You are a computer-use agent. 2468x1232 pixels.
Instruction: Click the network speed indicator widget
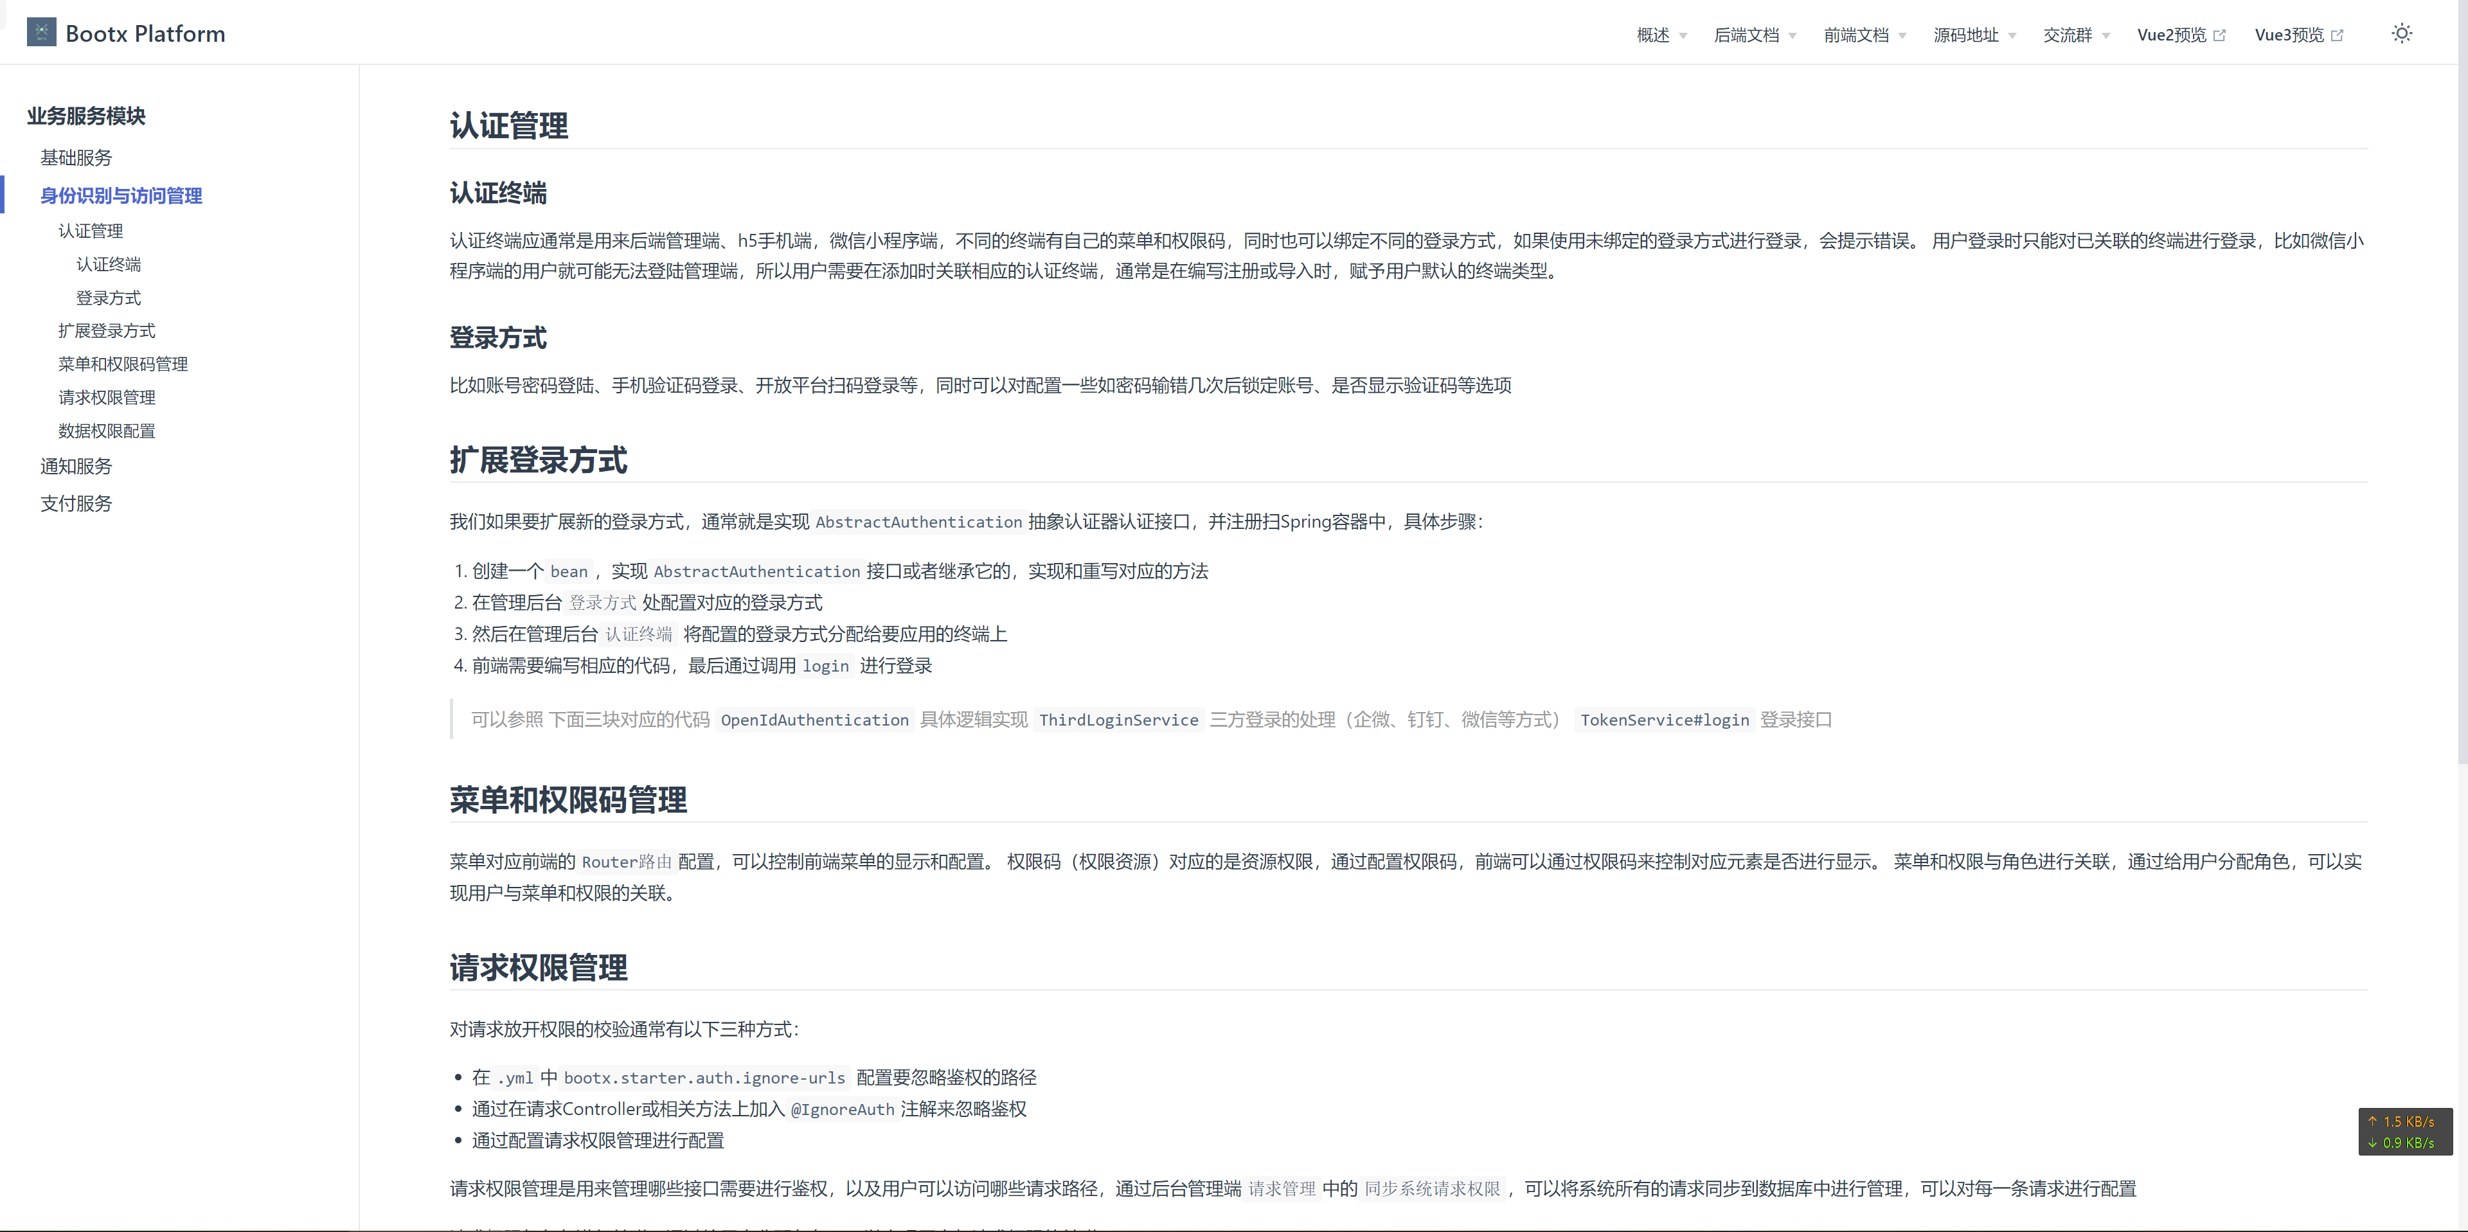pyautogui.click(x=2405, y=1131)
